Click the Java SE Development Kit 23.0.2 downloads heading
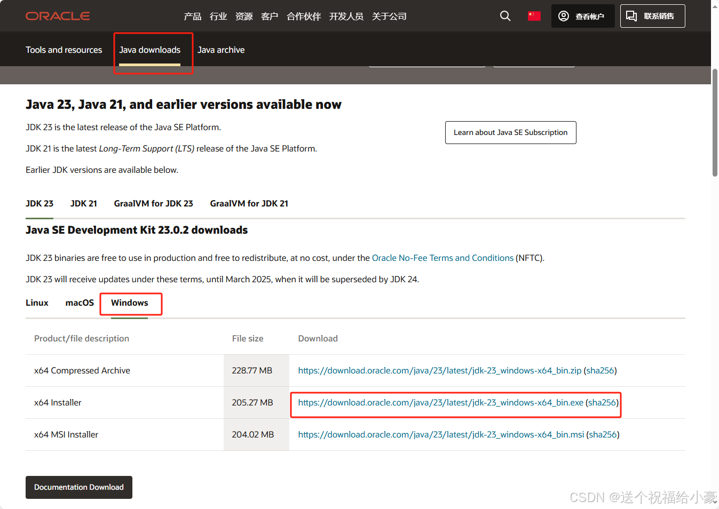 [137, 230]
